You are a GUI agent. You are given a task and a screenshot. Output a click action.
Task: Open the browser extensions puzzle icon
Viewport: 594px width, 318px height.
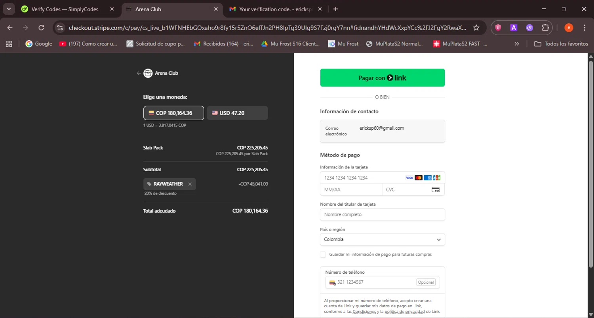tap(545, 28)
